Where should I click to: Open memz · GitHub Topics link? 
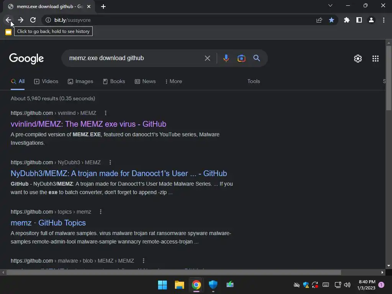[48, 223]
